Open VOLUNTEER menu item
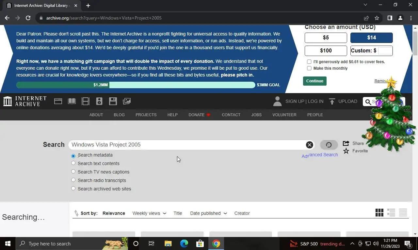Image resolution: width=418 pixels, height=250 pixels. pyautogui.click(x=284, y=115)
